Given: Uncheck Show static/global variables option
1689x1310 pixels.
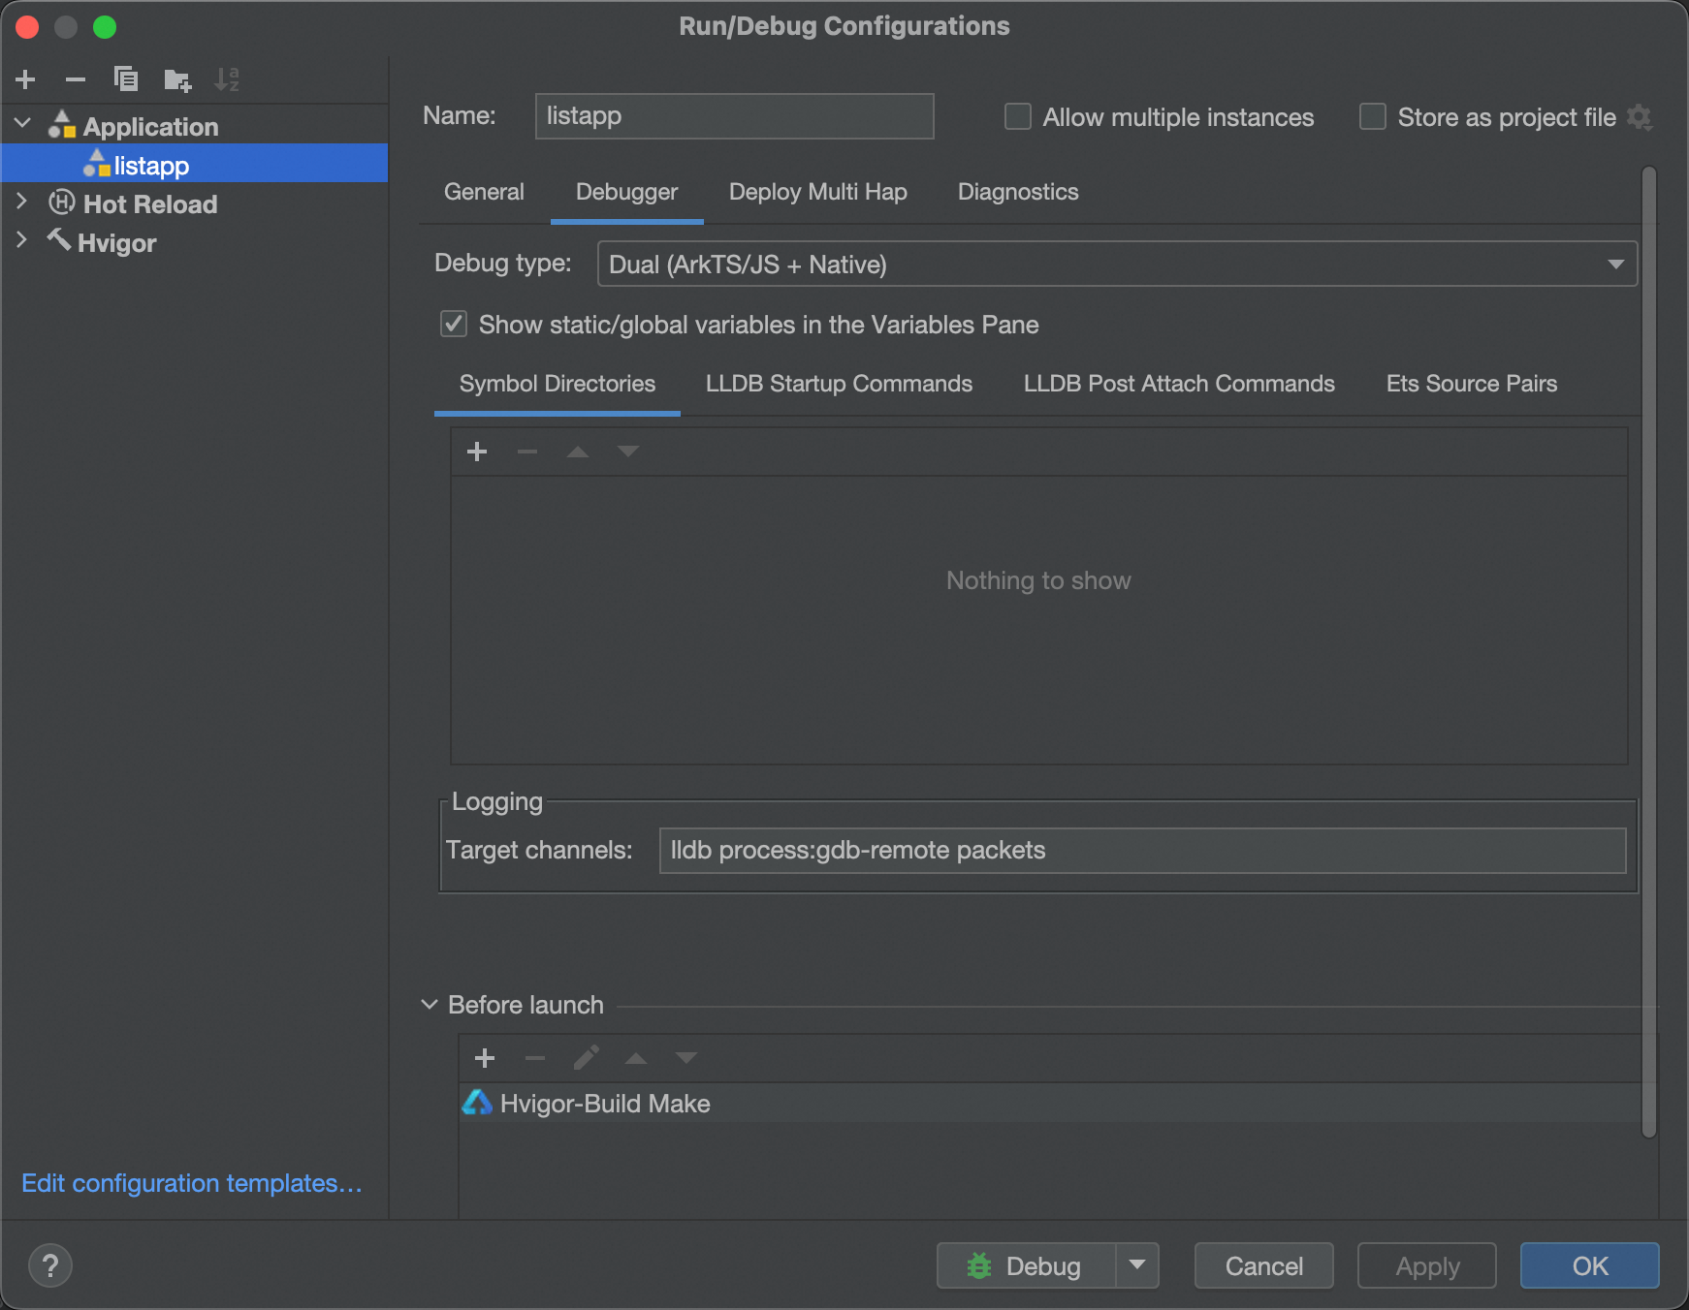Looking at the screenshot, I should click(x=454, y=324).
